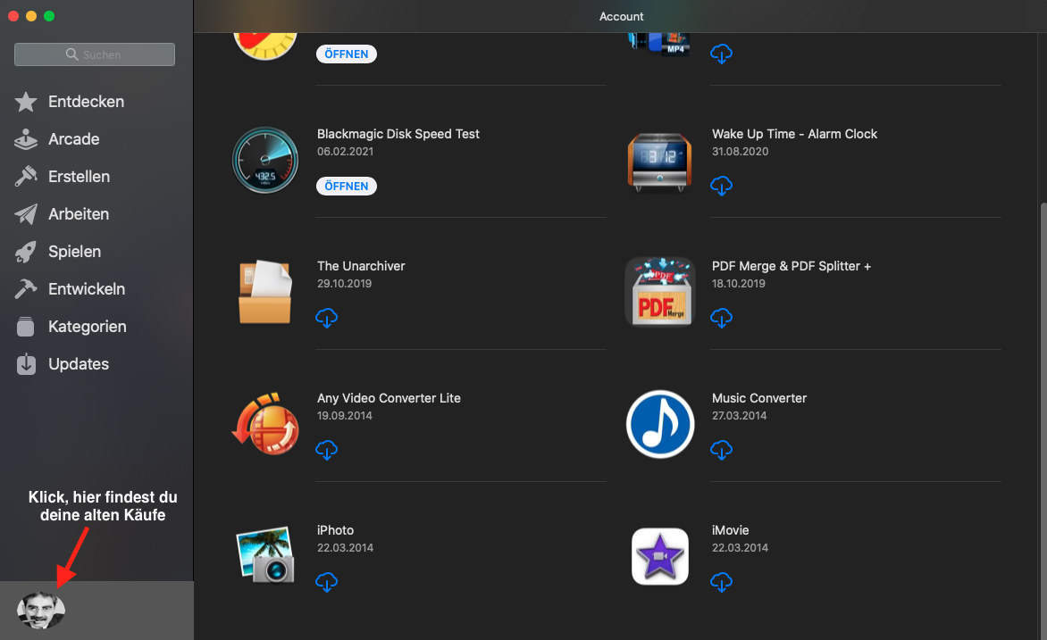
Task: Download iPhoto via cloud icon
Action: coord(327,582)
